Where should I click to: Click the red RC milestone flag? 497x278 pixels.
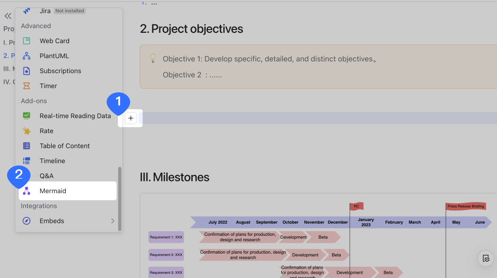click(x=357, y=206)
